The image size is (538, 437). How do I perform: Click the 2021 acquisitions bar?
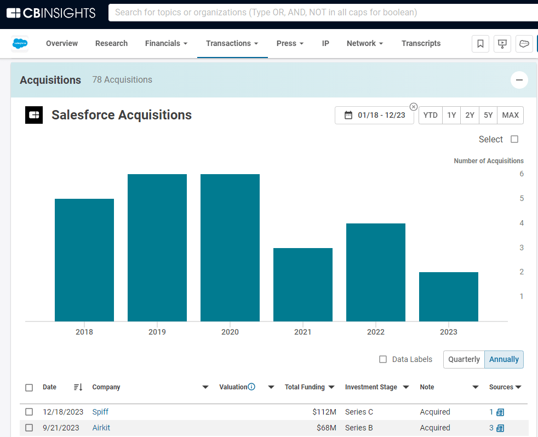tap(303, 285)
